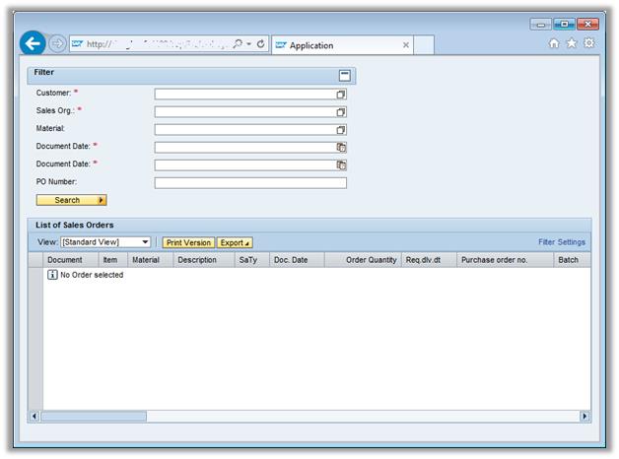Click the 'List of Sales Orders' panel title
Viewport: 619px width, 459px height.
[x=75, y=226]
